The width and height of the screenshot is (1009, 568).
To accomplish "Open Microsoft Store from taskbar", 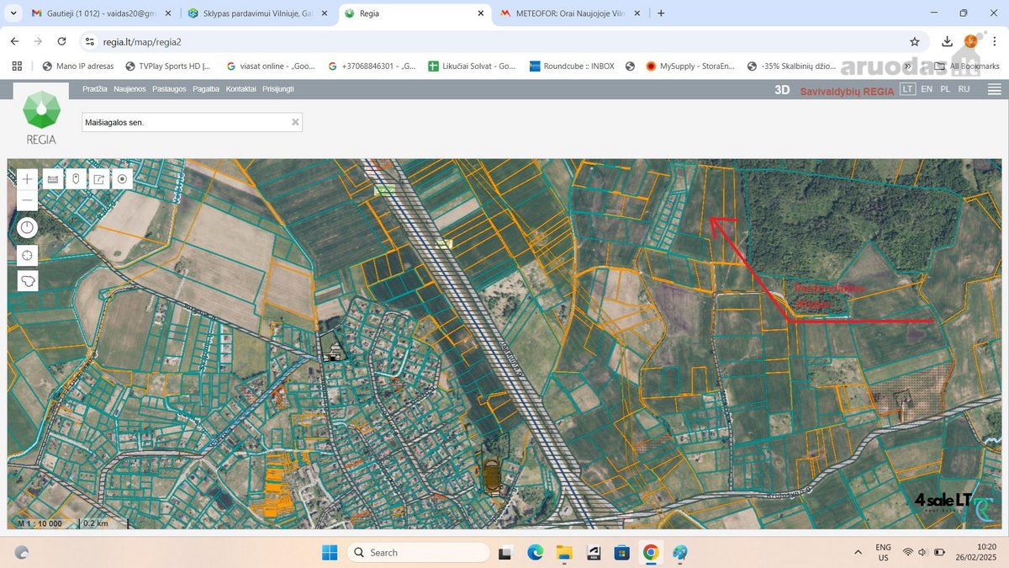I will point(621,552).
